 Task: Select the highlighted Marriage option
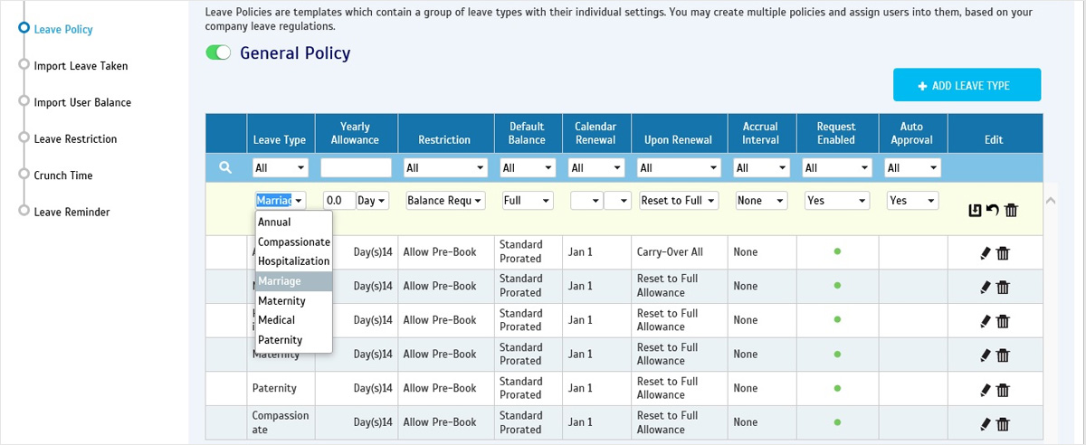(294, 281)
